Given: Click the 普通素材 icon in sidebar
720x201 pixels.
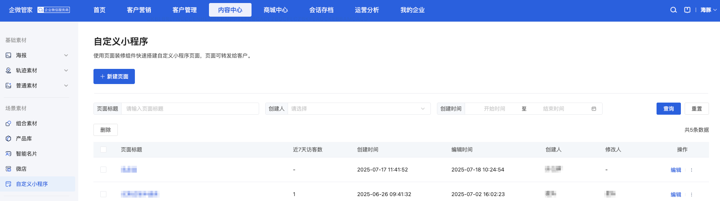Looking at the screenshot, I should (8, 86).
